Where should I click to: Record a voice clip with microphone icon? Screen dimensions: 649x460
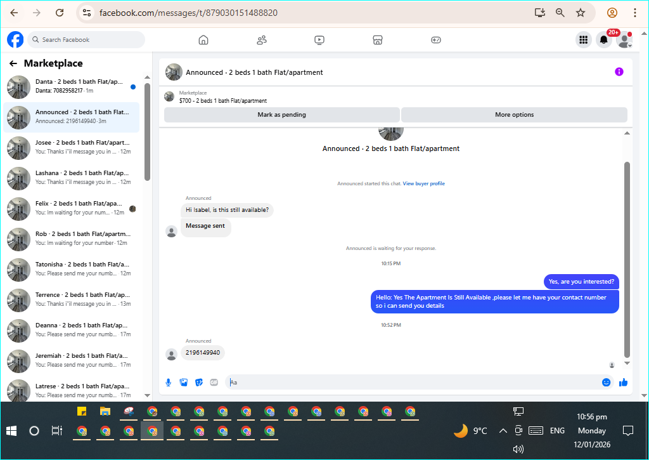[169, 382]
